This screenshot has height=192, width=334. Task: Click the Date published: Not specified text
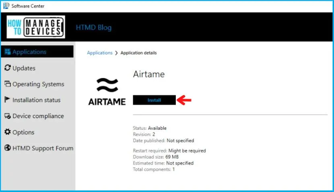163,141
